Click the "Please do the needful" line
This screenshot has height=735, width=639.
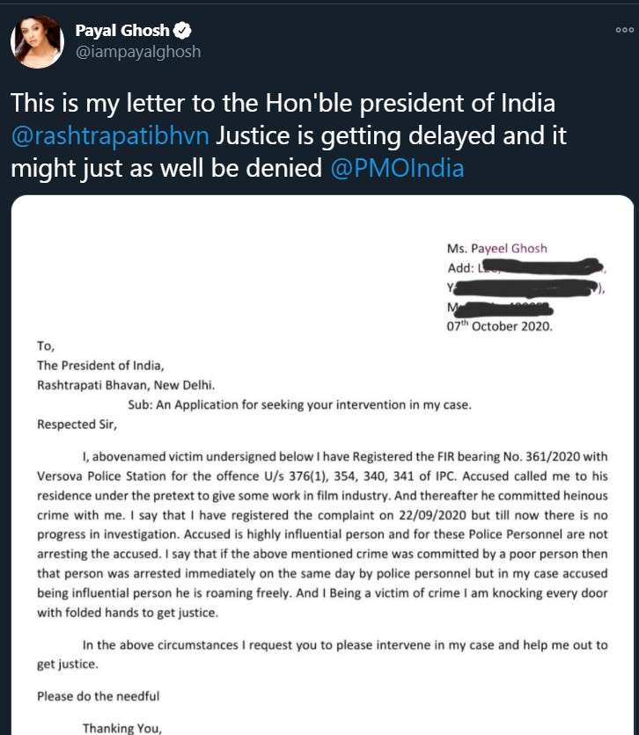[98, 696]
